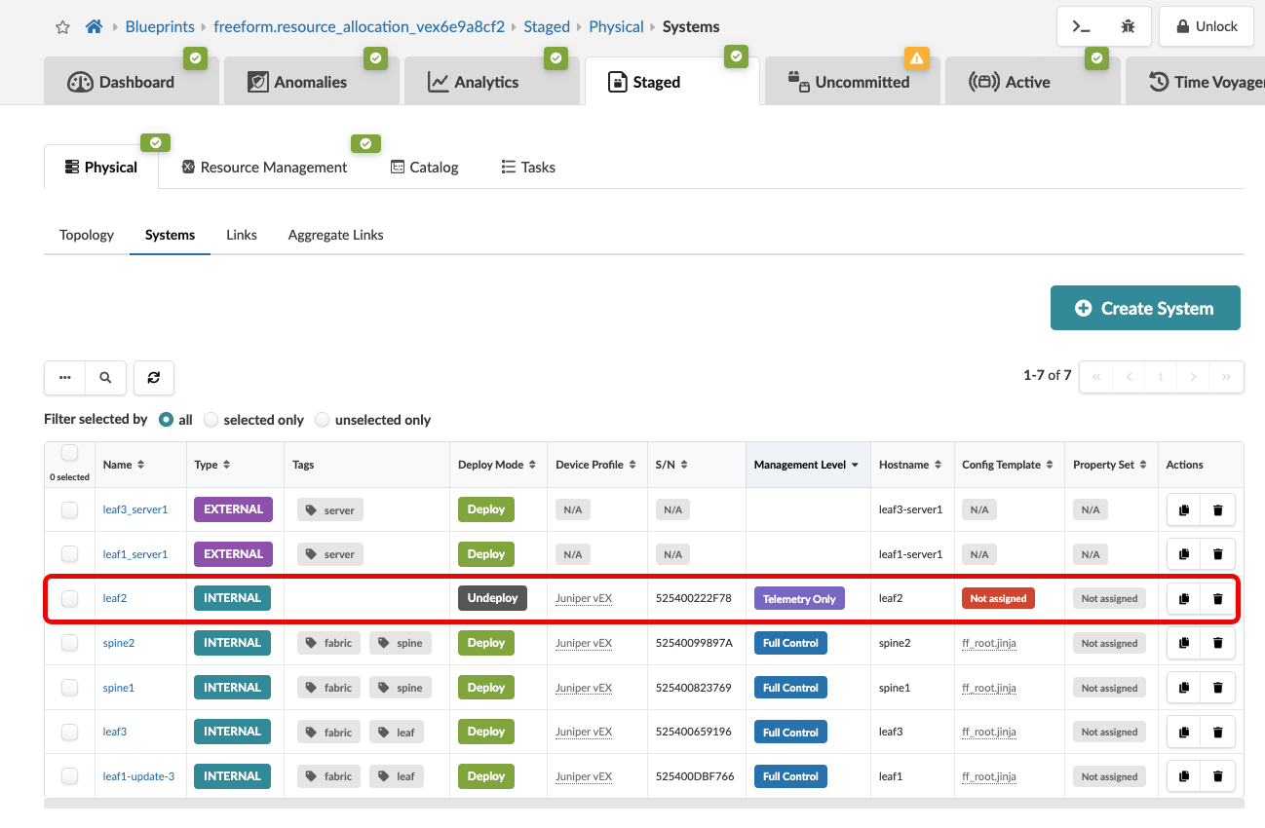Delete the leaf2 system
Image resolution: width=1265 pixels, height=828 pixels.
1217,598
